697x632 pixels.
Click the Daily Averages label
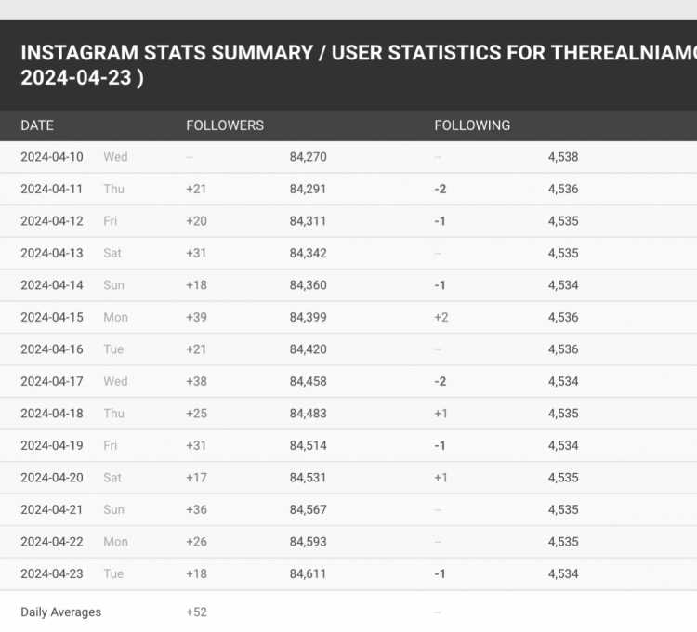[61, 612]
